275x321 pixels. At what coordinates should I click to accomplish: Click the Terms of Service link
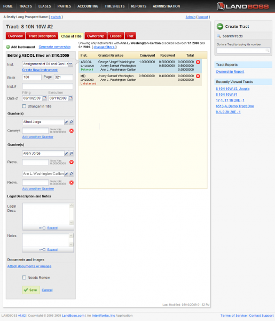pos(233,316)
